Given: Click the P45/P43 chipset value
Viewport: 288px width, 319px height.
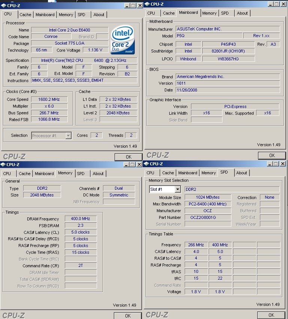Looking at the screenshot, I should click(x=228, y=44).
